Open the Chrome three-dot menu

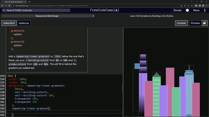[x=207, y=6]
